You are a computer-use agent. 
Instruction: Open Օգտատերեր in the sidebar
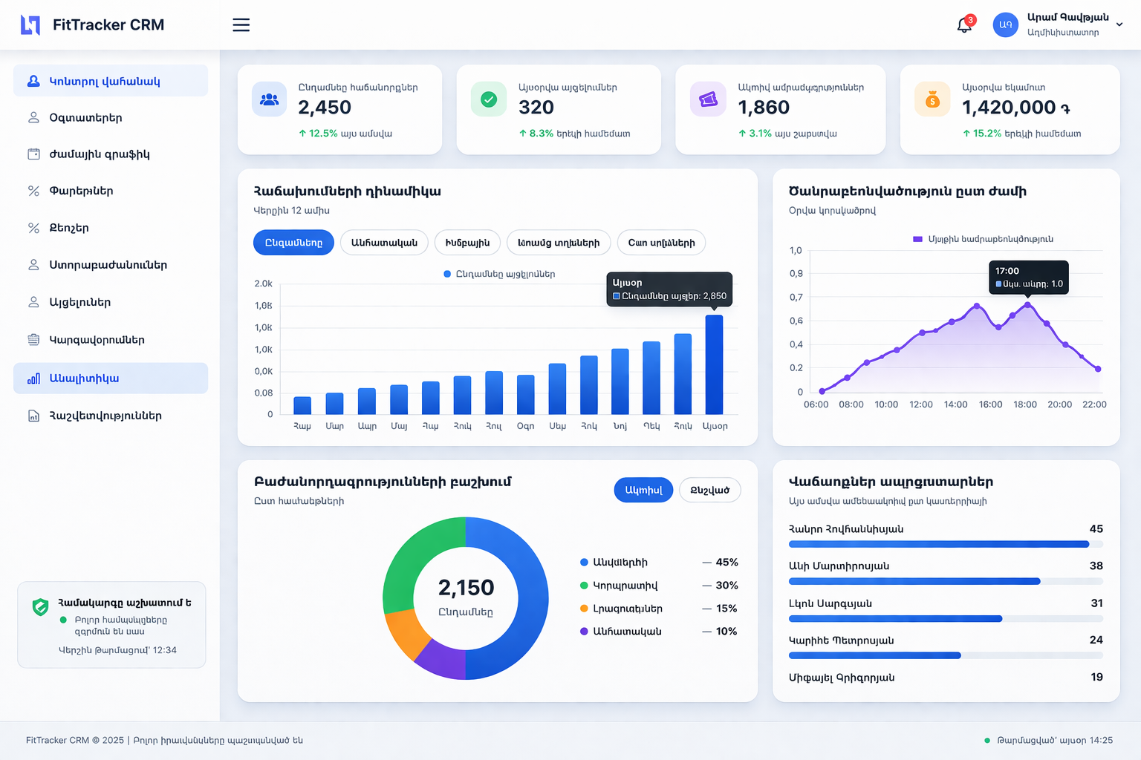(85, 118)
